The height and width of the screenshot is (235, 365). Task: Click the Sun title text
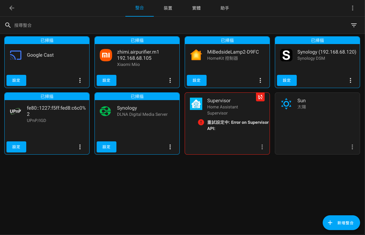click(x=301, y=100)
